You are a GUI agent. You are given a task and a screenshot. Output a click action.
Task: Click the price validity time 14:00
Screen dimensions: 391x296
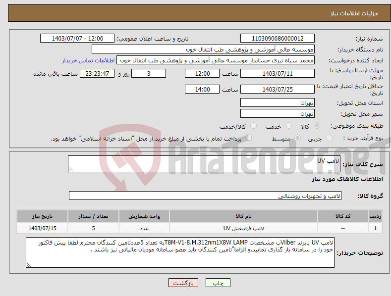202,89
